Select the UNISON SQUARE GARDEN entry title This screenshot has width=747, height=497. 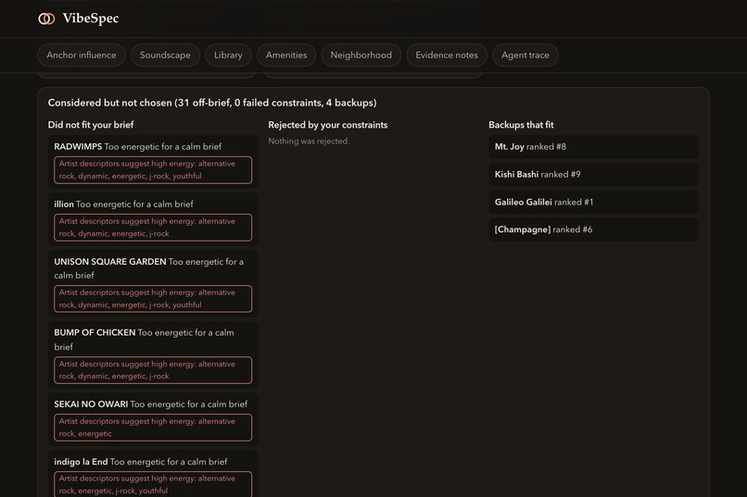tap(110, 262)
